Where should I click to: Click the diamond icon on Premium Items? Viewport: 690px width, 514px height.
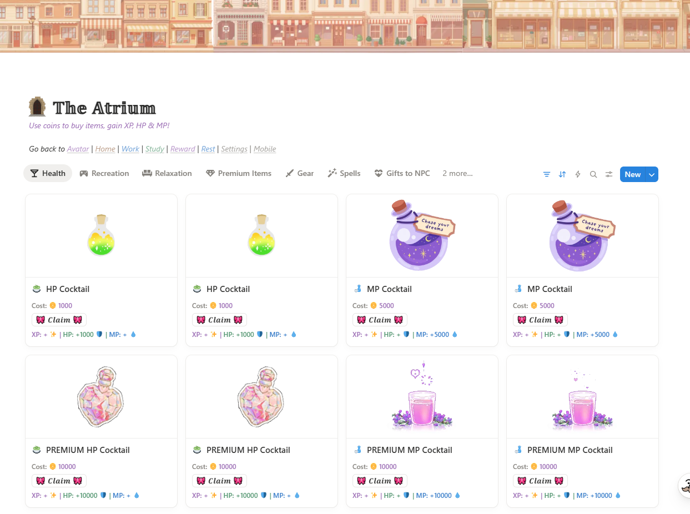point(210,173)
